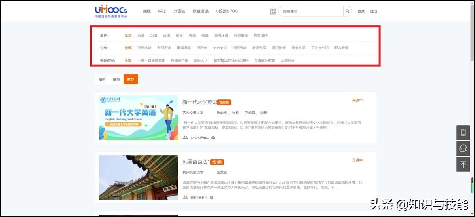Select 全部 in the 分类 row
This screenshot has height=217, width=475.
tap(128, 48)
